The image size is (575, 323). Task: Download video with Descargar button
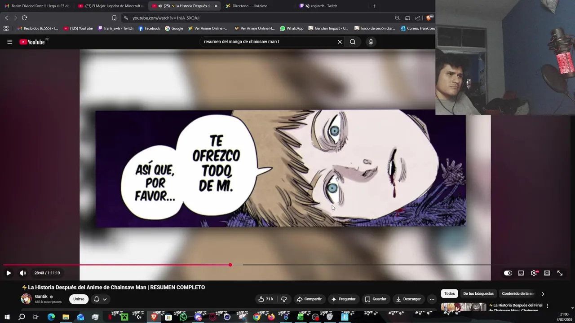click(408, 299)
